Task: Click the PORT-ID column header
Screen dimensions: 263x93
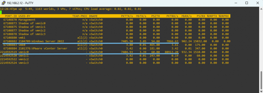Action: 11,16
